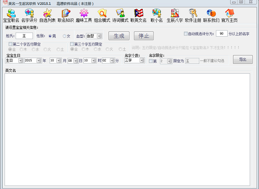
Task: Open the 血型 blood type dropdown
Action: [x=99, y=36]
